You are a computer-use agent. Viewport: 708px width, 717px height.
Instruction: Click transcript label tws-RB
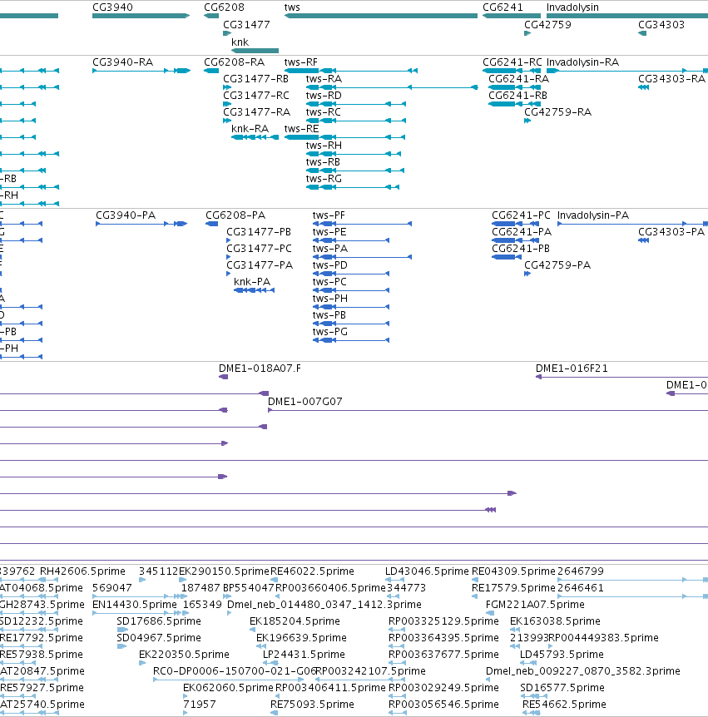[323, 162]
